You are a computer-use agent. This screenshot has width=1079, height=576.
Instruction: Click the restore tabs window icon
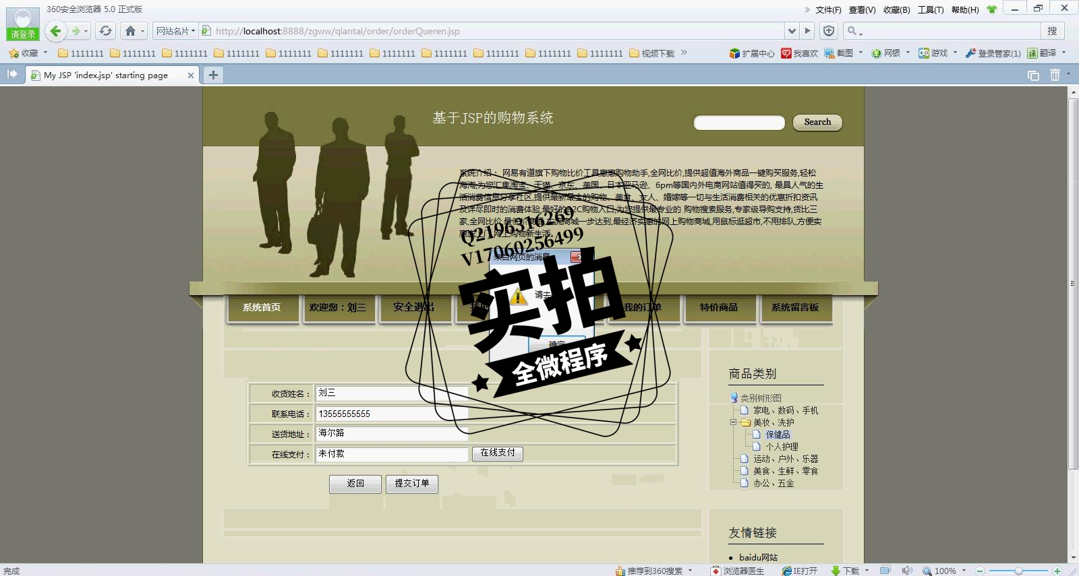pos(1033,75)
